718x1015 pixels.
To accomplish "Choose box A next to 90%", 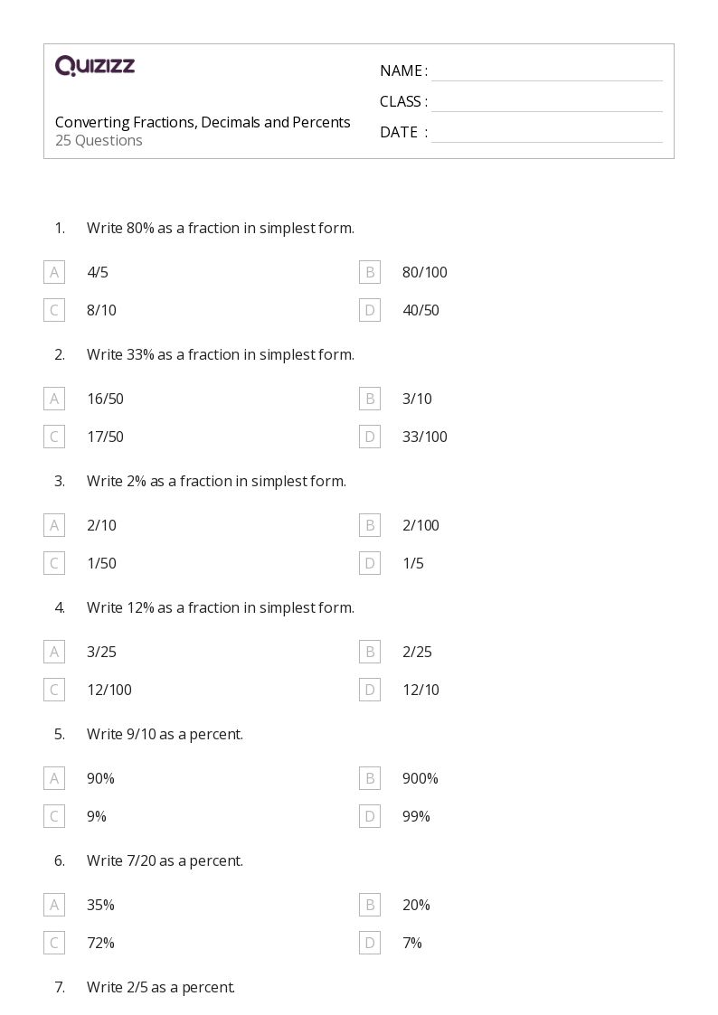I will (x=54, y=778).
